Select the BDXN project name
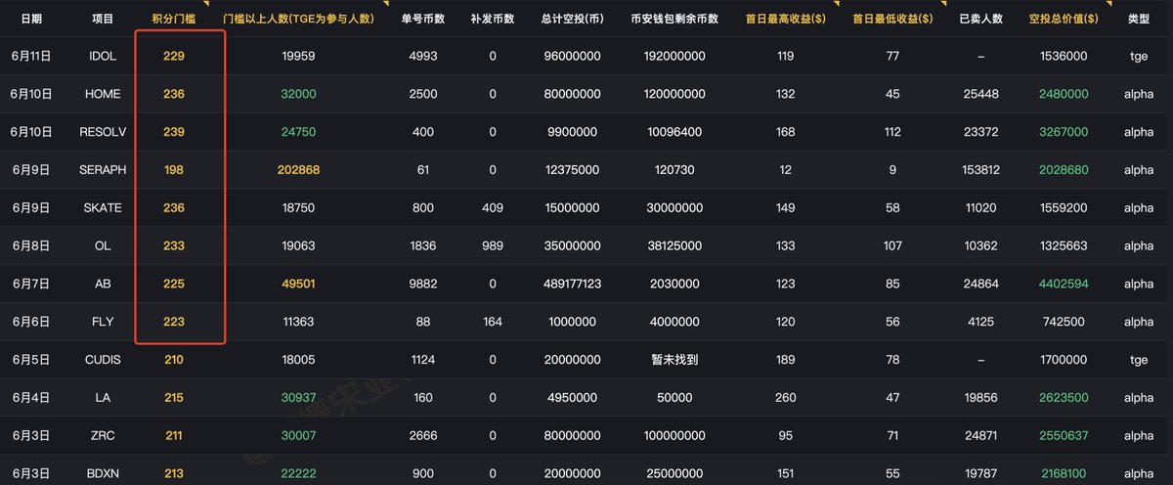 [103, 473]
